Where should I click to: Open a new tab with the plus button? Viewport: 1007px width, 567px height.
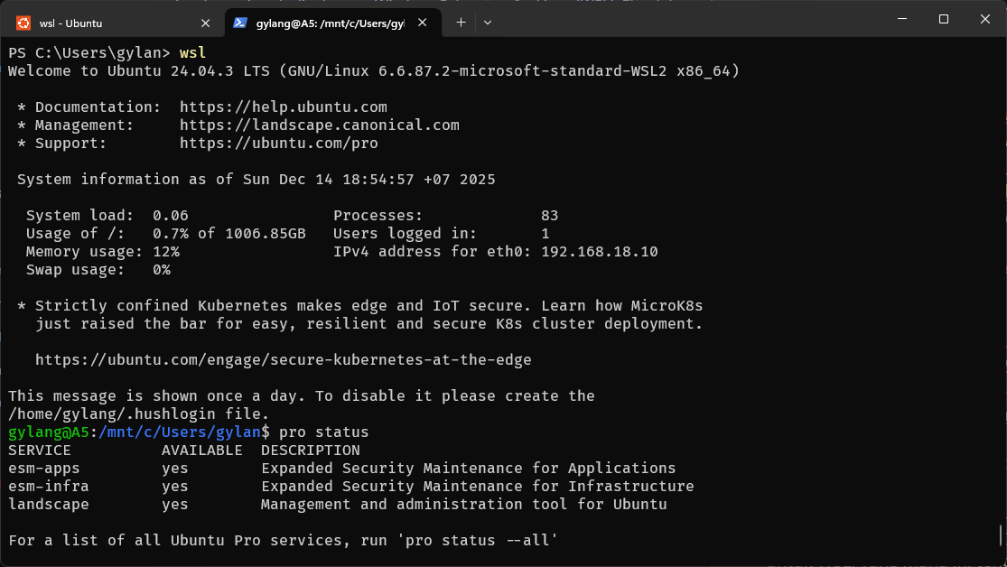[x=461, y=23]
